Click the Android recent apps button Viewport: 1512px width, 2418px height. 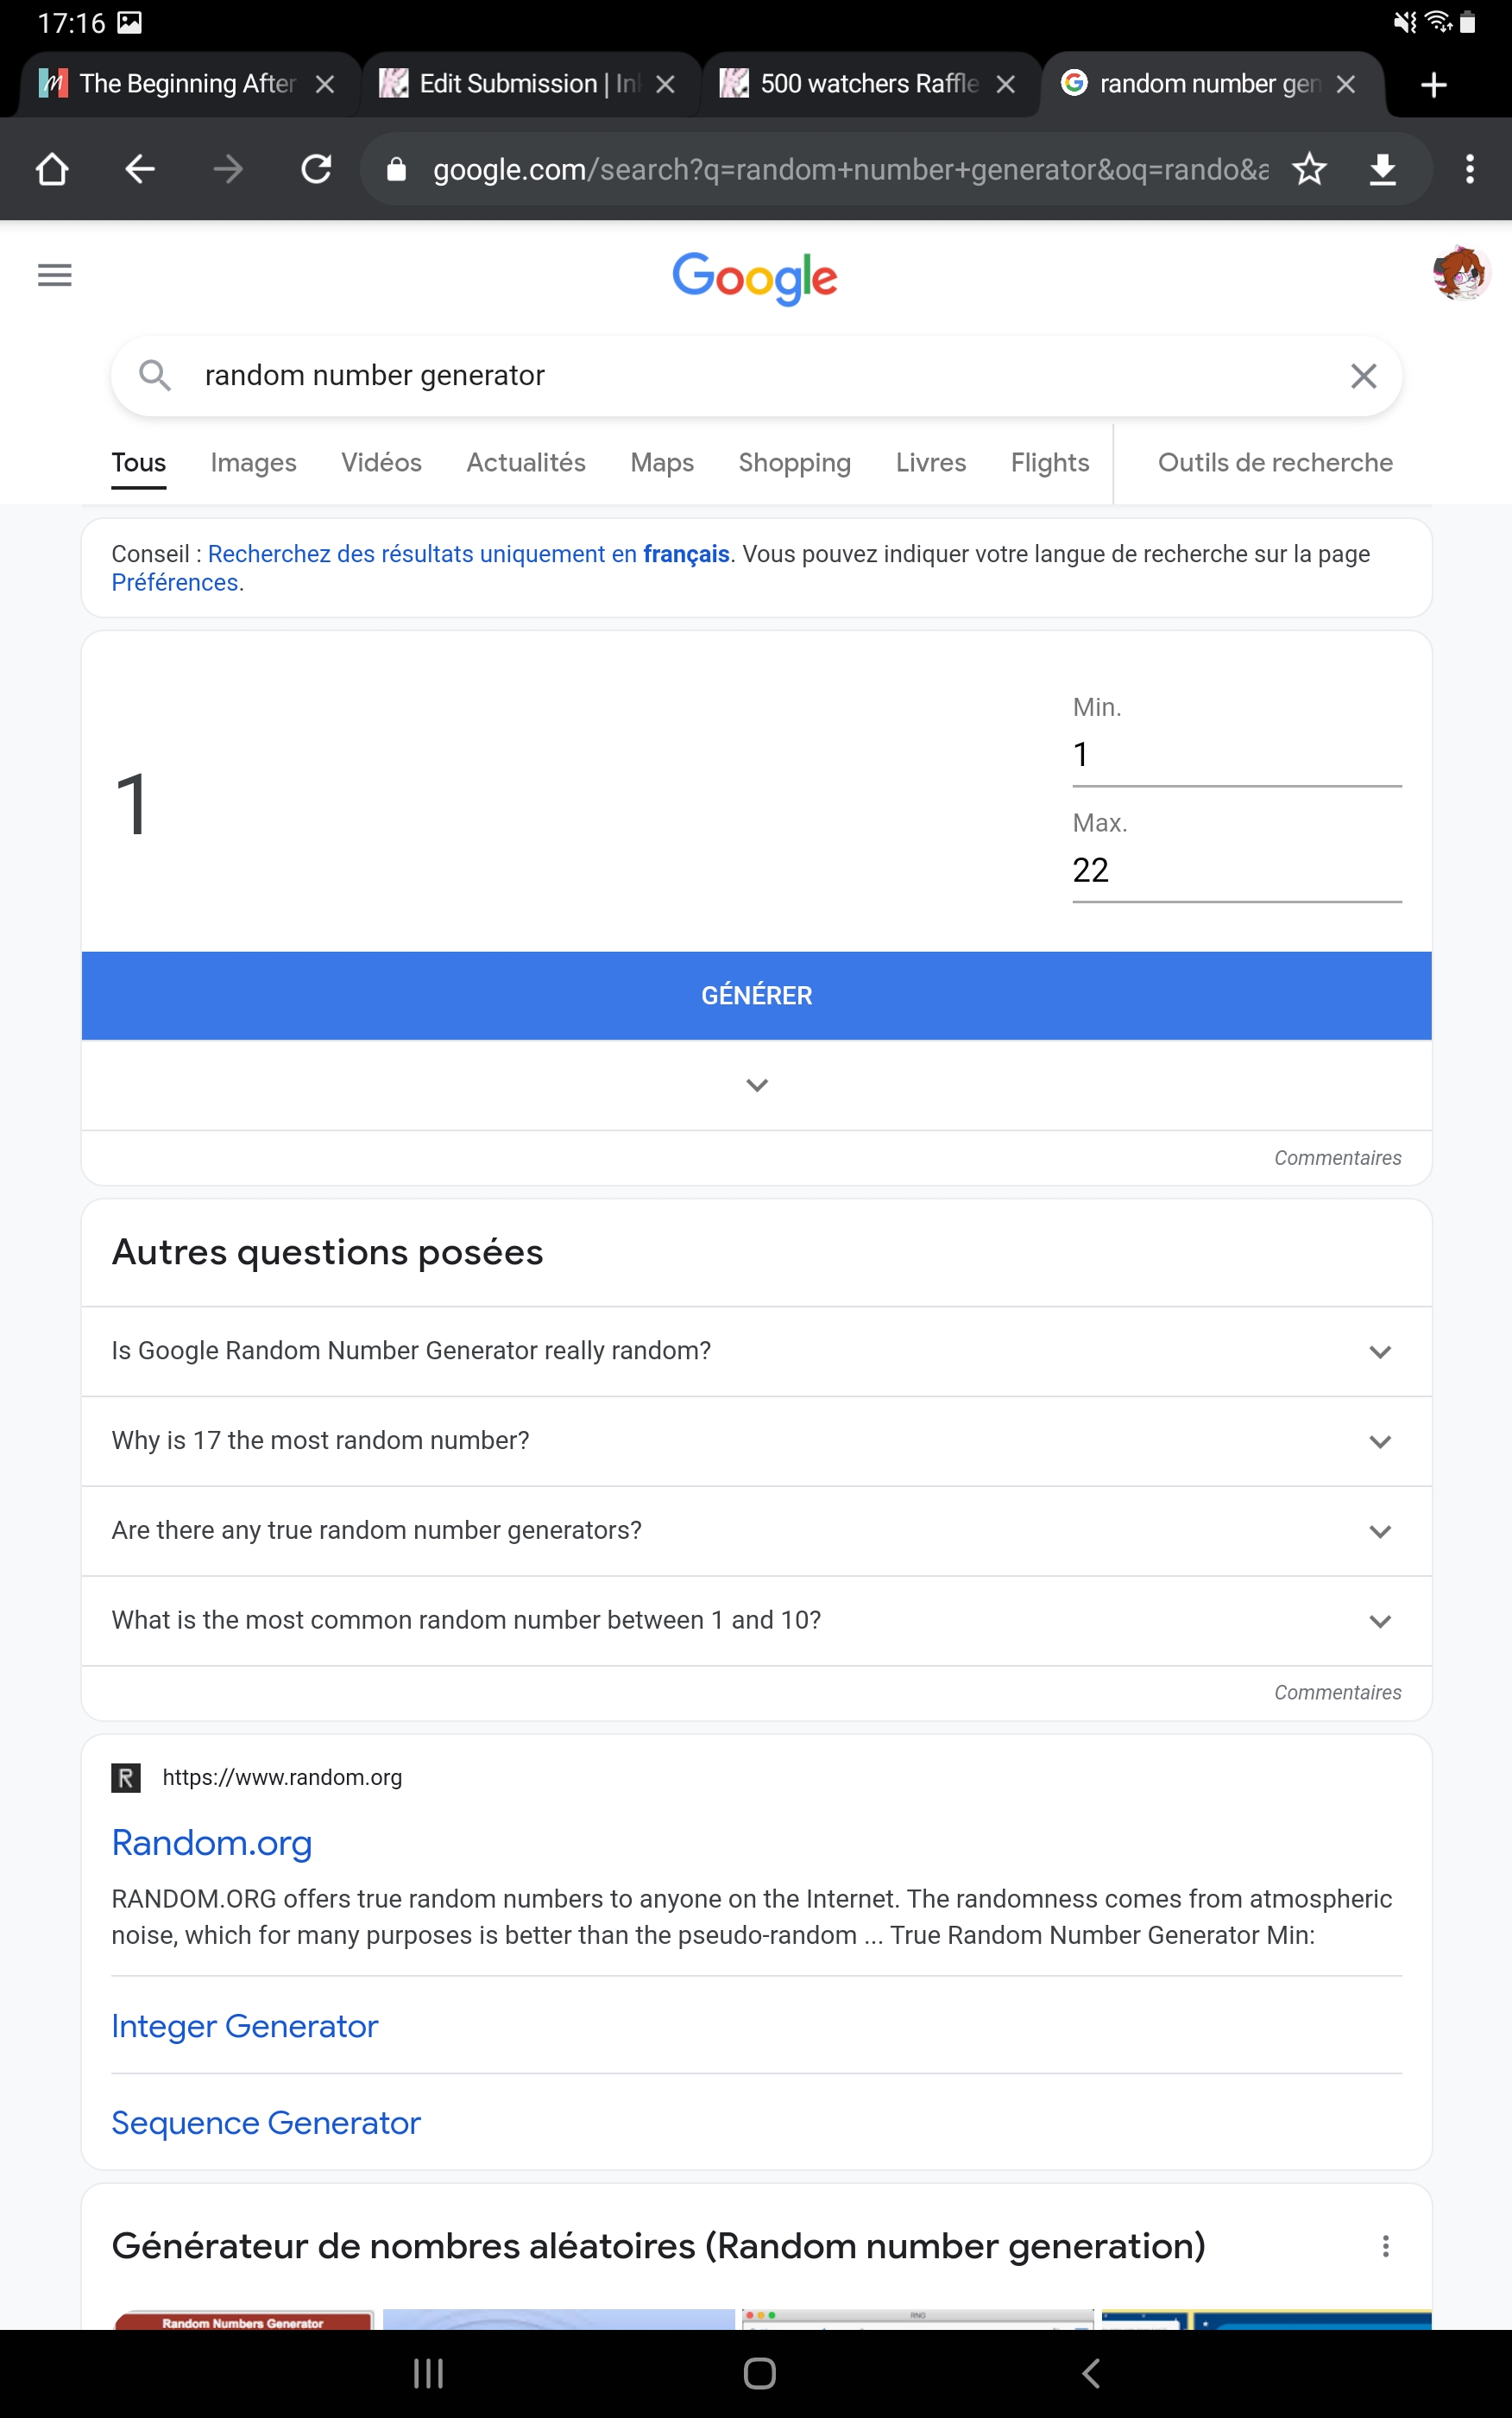tap(429, 2373)
